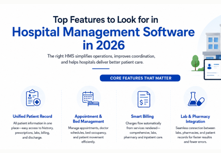Viewport: 221px width, 153px height.
Task: Click description 'Manage appointments, doctor'
Action: click(x=88, y=128)
